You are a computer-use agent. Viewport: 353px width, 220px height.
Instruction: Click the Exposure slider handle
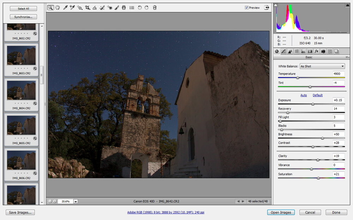[x=313, y=104]
